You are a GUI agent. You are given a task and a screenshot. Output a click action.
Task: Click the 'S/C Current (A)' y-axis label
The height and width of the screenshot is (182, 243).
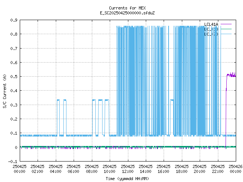tap(5, 91)
